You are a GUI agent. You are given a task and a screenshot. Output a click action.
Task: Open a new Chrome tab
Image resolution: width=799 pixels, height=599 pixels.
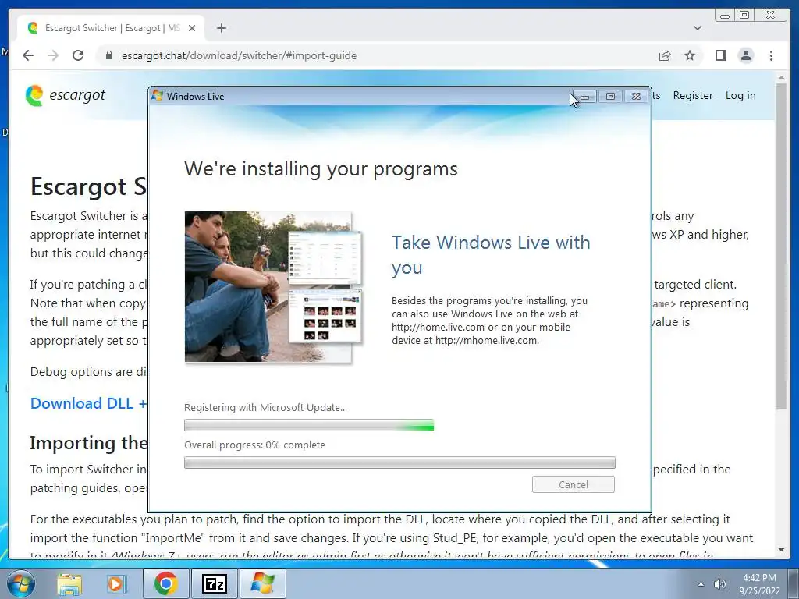pyautogui.click(x=221, y=28)
